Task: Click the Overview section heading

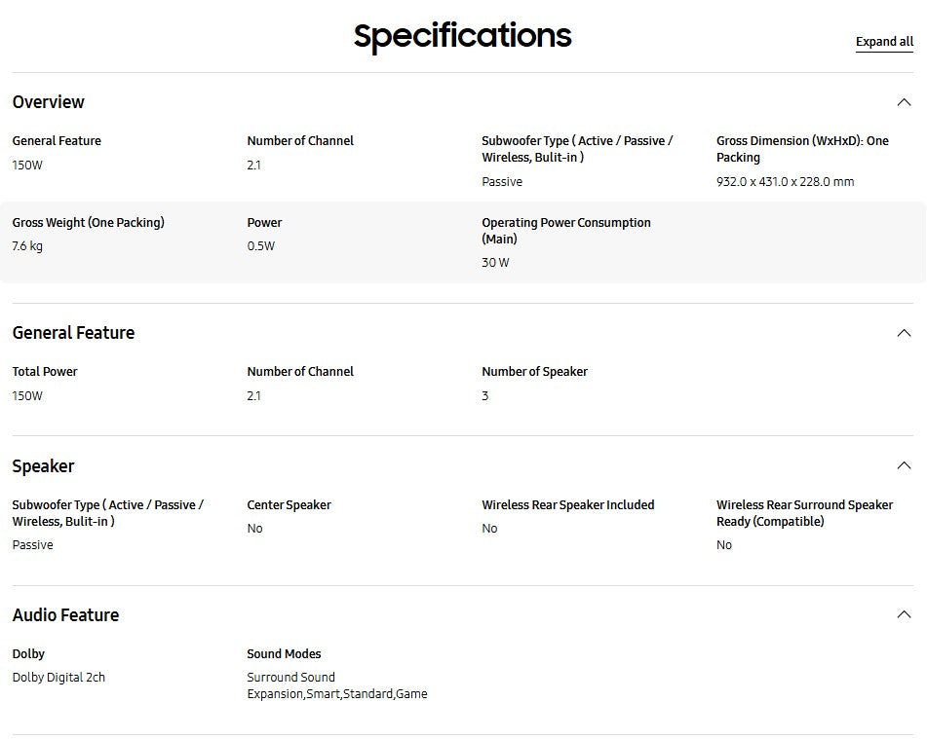Action: click(49, 102)
